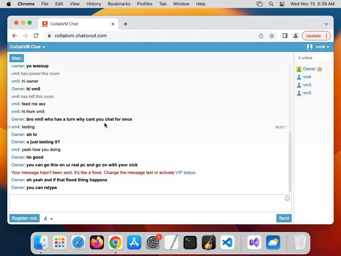The width and height of the screenshot is (341, 256).
Task: Open the vm4 user account dropdown
Action: pos(323,47)
